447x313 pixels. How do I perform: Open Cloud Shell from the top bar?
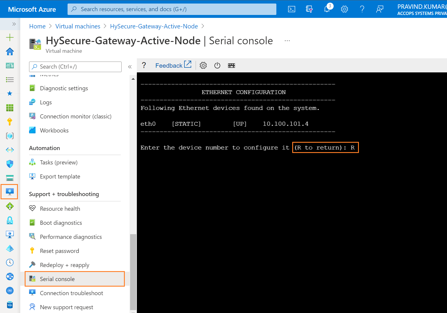[291, 9]
